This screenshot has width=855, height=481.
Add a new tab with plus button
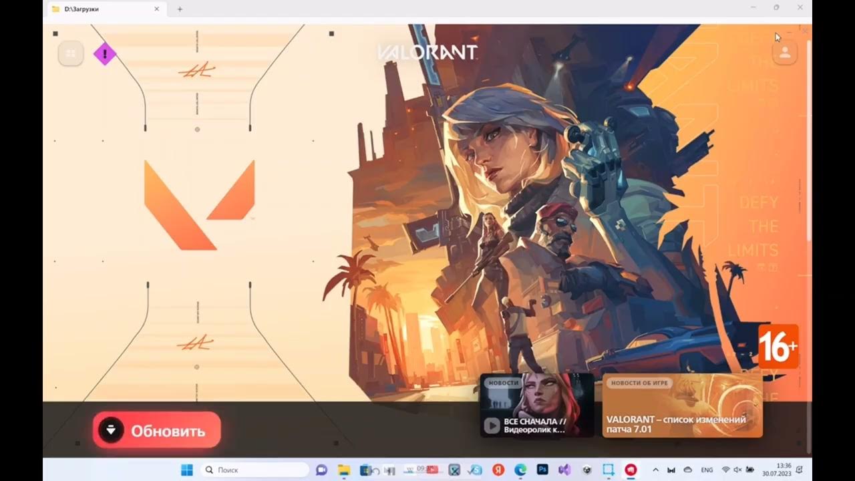click(x=180, y=9)
